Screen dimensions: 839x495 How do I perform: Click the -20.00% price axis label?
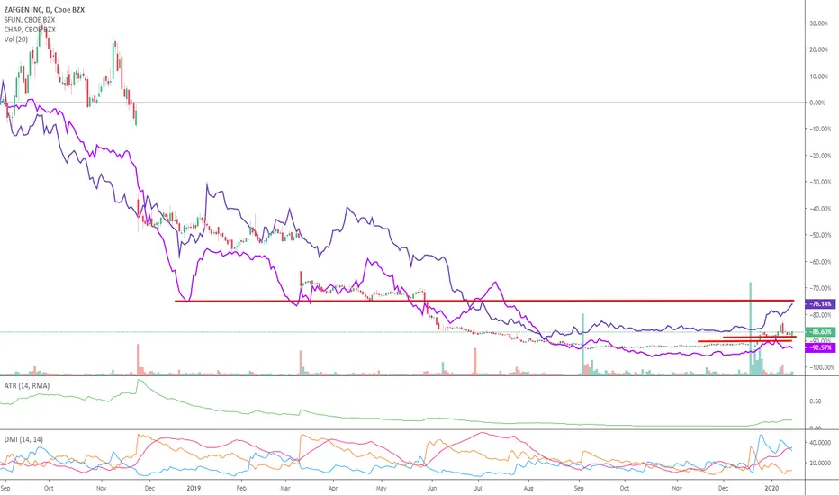click(820, 156)
